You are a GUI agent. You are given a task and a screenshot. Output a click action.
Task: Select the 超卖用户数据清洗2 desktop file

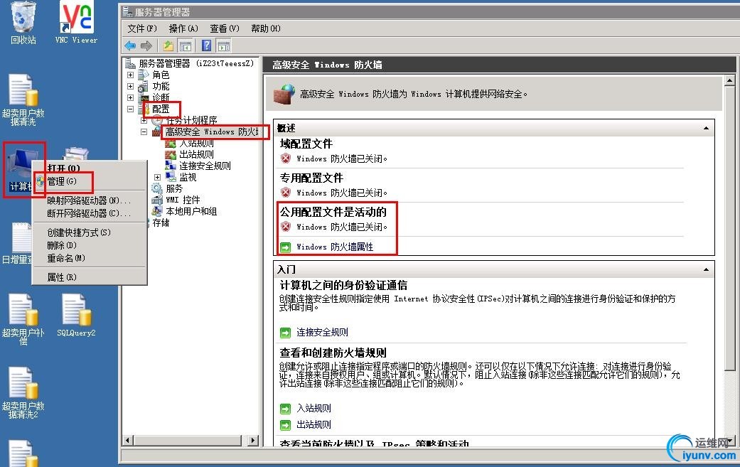coord(23,392)
